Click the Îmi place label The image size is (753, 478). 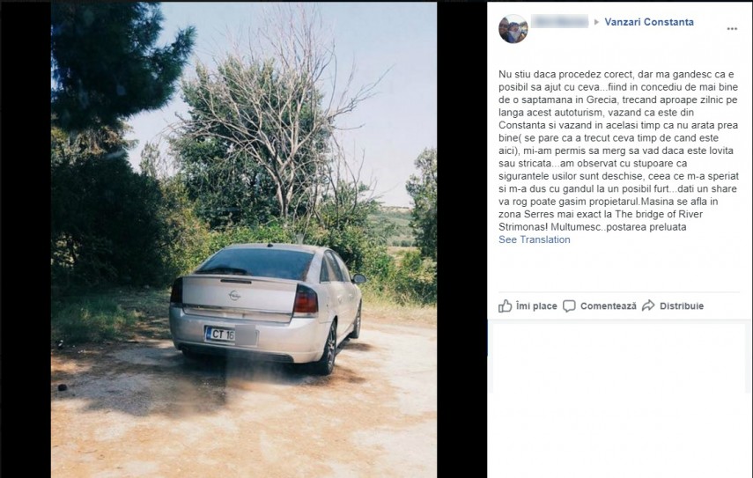coord(536,305)
